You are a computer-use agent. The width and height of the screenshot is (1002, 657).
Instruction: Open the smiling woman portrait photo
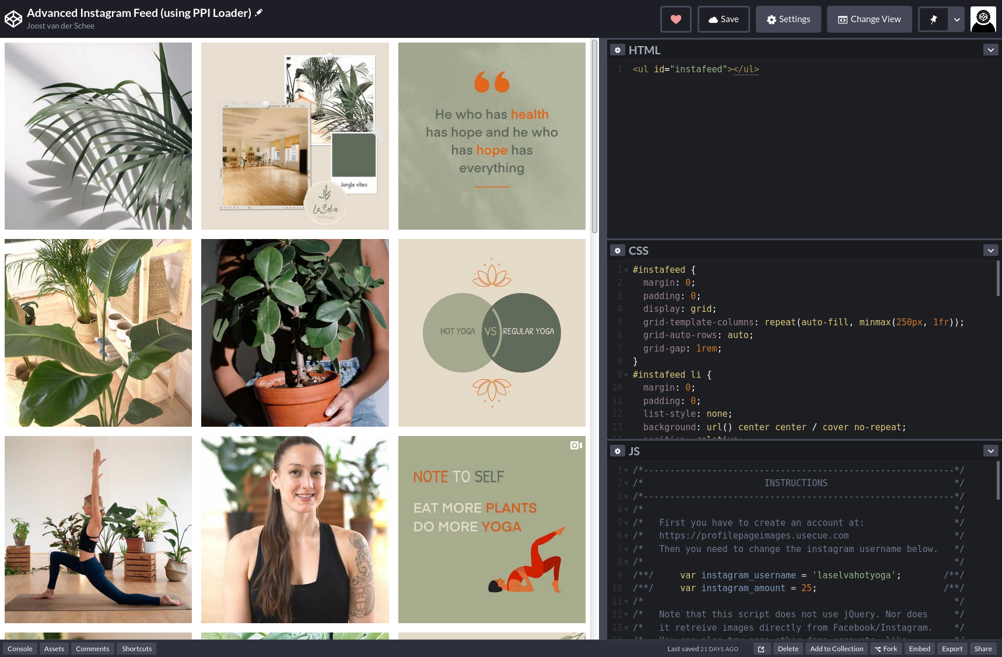(295, 529)
